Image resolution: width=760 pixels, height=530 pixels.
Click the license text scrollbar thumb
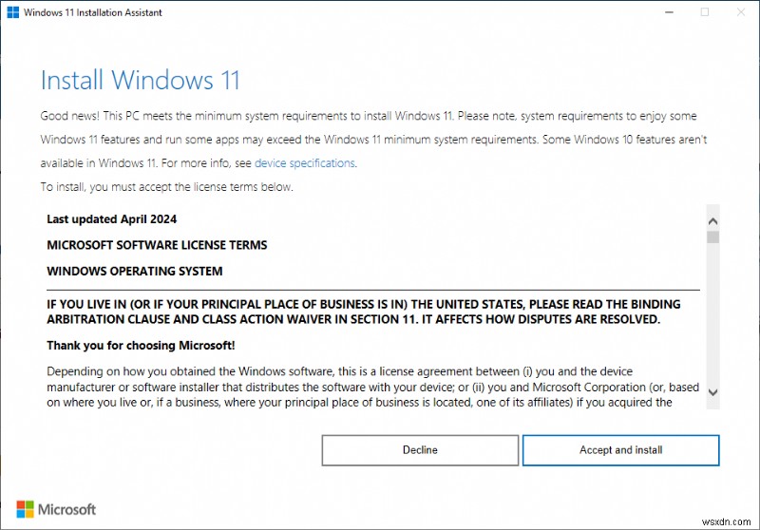tap(712, 237)
